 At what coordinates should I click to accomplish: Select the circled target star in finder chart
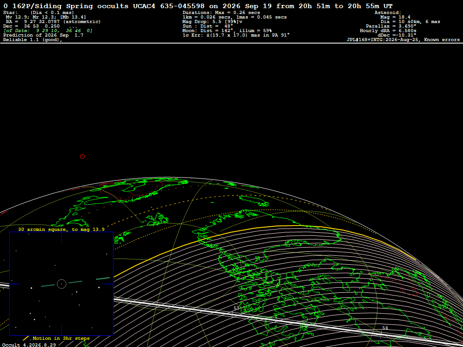coord(61,284)
